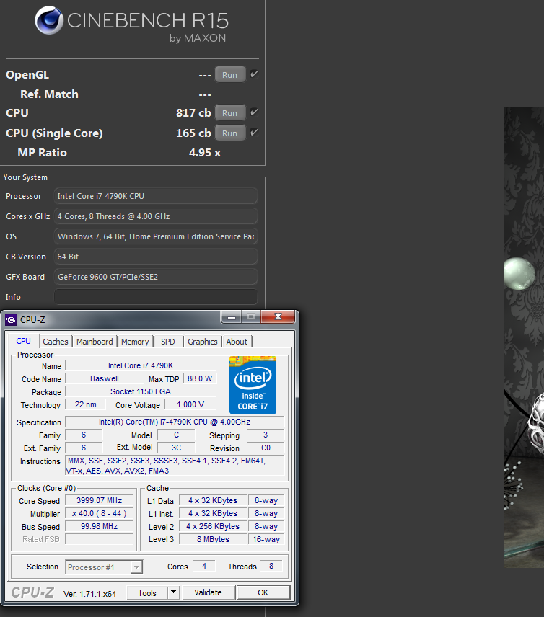Click the 'Ver. 1.71.1.x64' version text
The image size is (544, 617).
(x=89, y=594)
